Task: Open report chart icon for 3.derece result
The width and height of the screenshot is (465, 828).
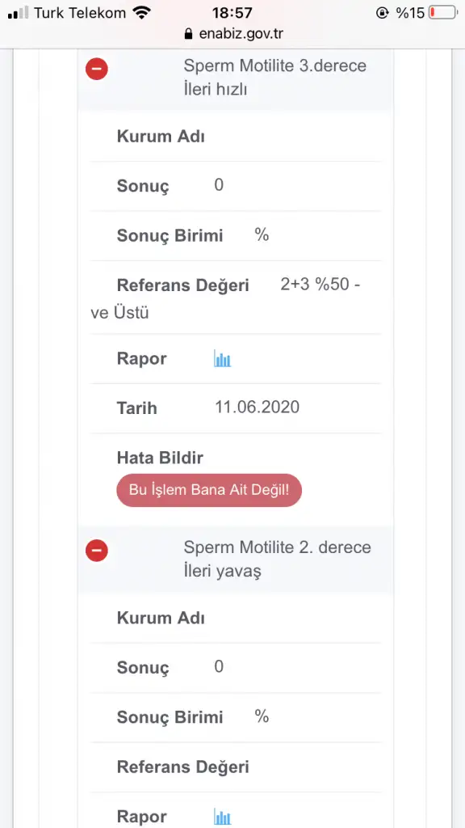Action: click(x=222, y=359)
